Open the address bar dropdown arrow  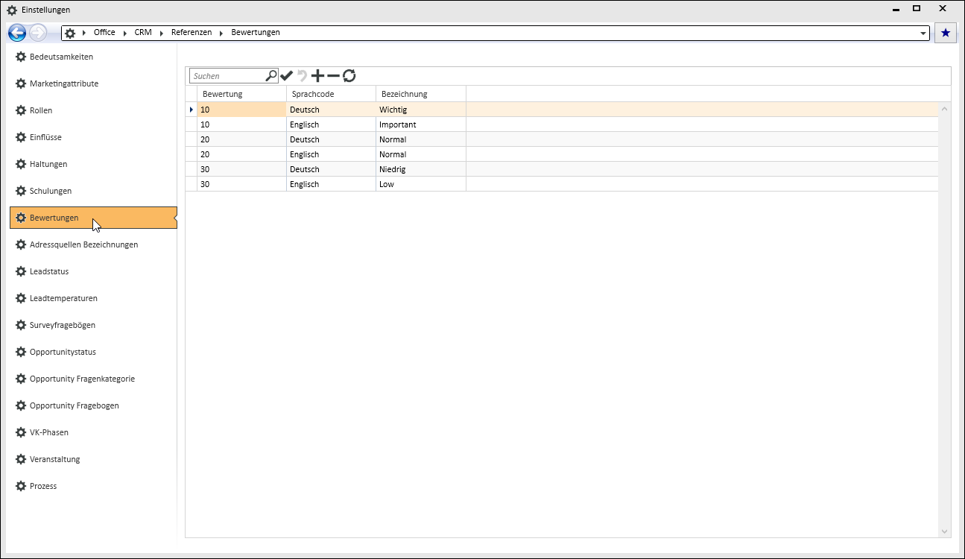[924, 34]
